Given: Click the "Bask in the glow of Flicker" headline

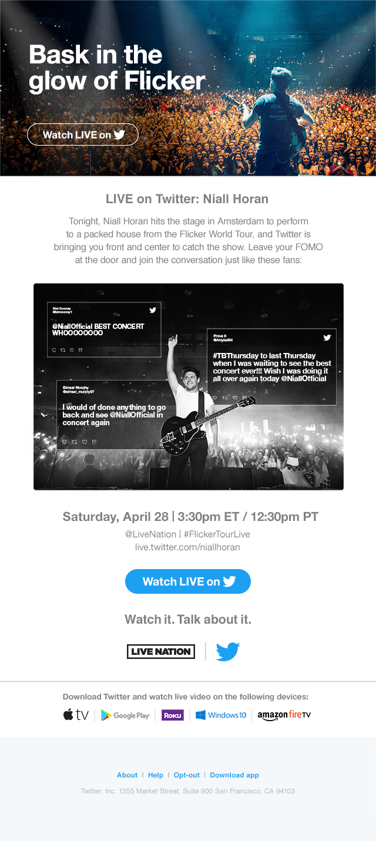Looking at the screenshot, I should (x=117, y=68).
